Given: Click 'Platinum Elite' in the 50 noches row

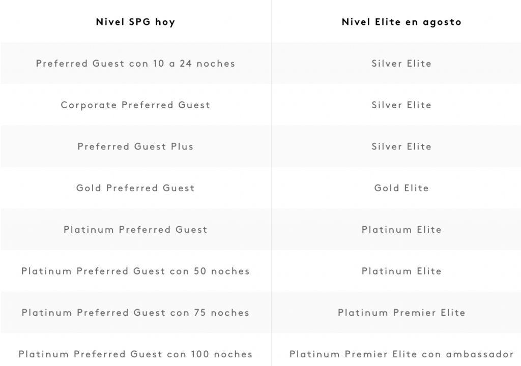Looking at the screenshot, I should tap(401, 271).
